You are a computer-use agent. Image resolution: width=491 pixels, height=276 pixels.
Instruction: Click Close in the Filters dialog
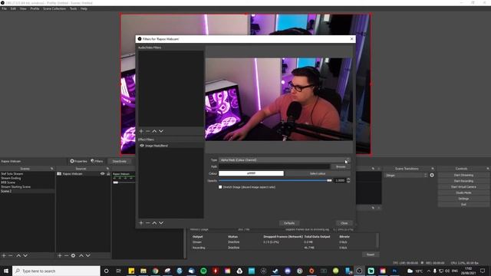point(344,223)
